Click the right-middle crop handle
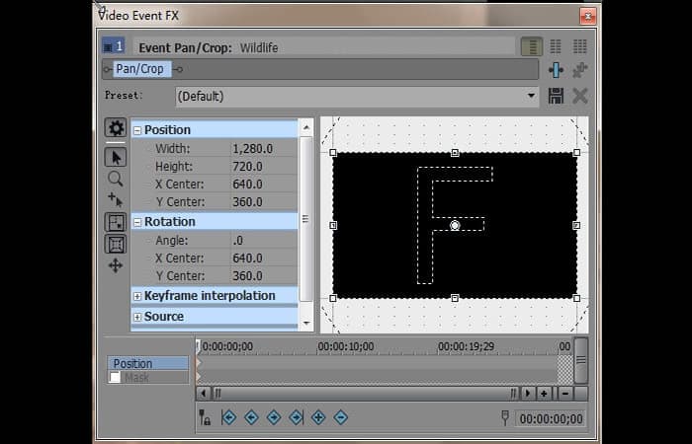The width and height of the screenshot is (692, 444). click(576, 226)
